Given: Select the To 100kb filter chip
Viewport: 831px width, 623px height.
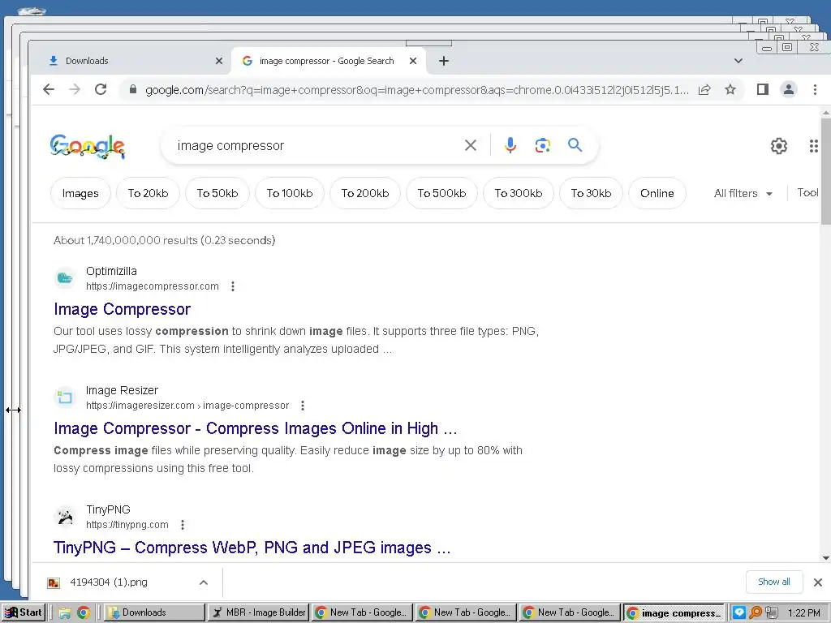Looking at the screenshot, I should point(290,193).
